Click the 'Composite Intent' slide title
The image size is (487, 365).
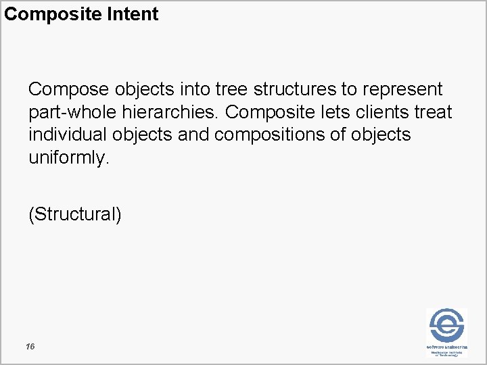pyautogui.click(x=81, y=14)
